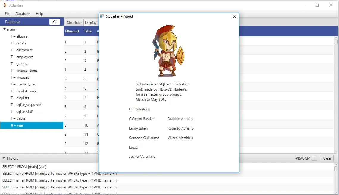Screen dimensions: 339x195
Task: Clear the query history
Action: [x=327, y=158]
